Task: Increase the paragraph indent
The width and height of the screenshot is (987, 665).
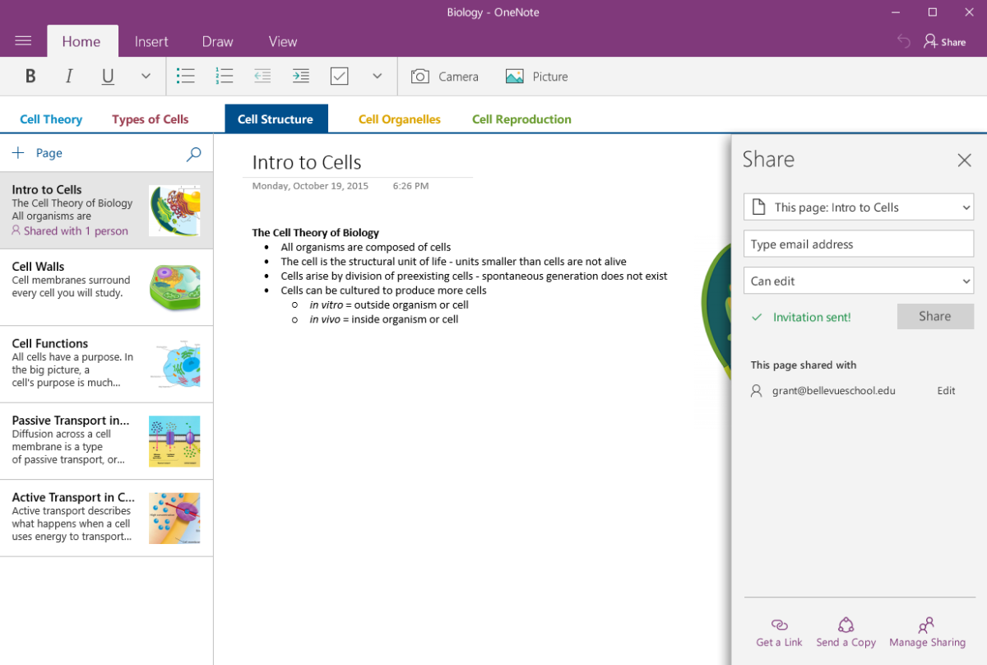Action: point(301,76)
